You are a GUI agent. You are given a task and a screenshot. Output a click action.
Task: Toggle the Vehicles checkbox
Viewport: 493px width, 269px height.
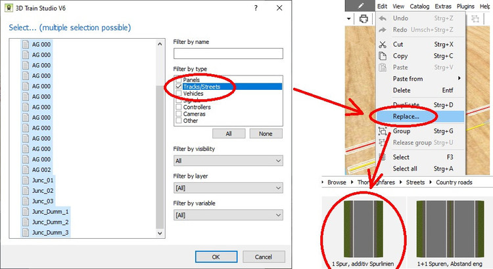tap(179, 93)
